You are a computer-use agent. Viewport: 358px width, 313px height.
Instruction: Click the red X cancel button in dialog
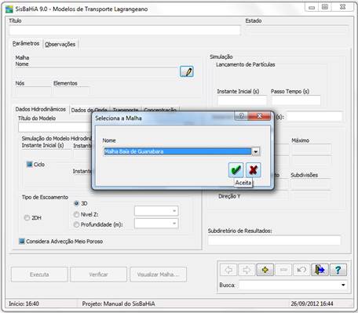pyautogui.click(x=253, y=170)
